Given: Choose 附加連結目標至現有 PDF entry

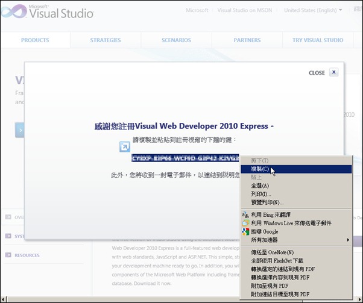Looking at the screenshot, I should (296, 294).
